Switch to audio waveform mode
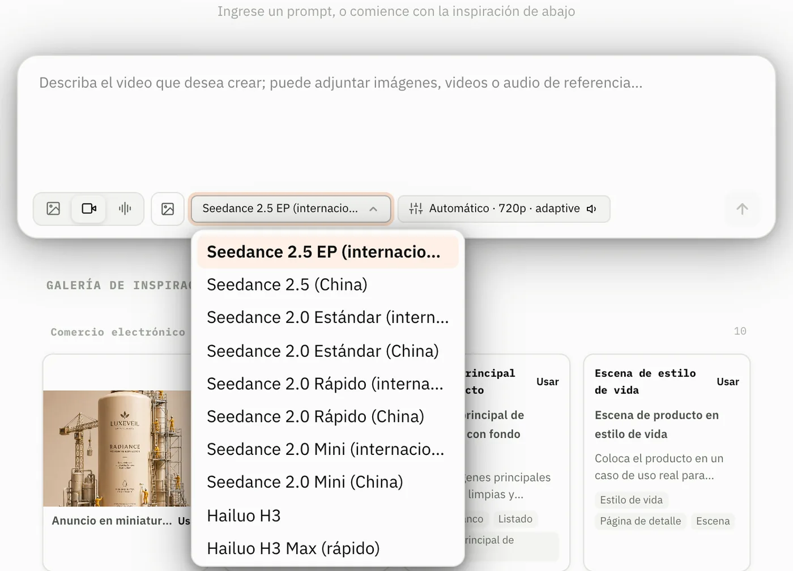 point(125,208)
